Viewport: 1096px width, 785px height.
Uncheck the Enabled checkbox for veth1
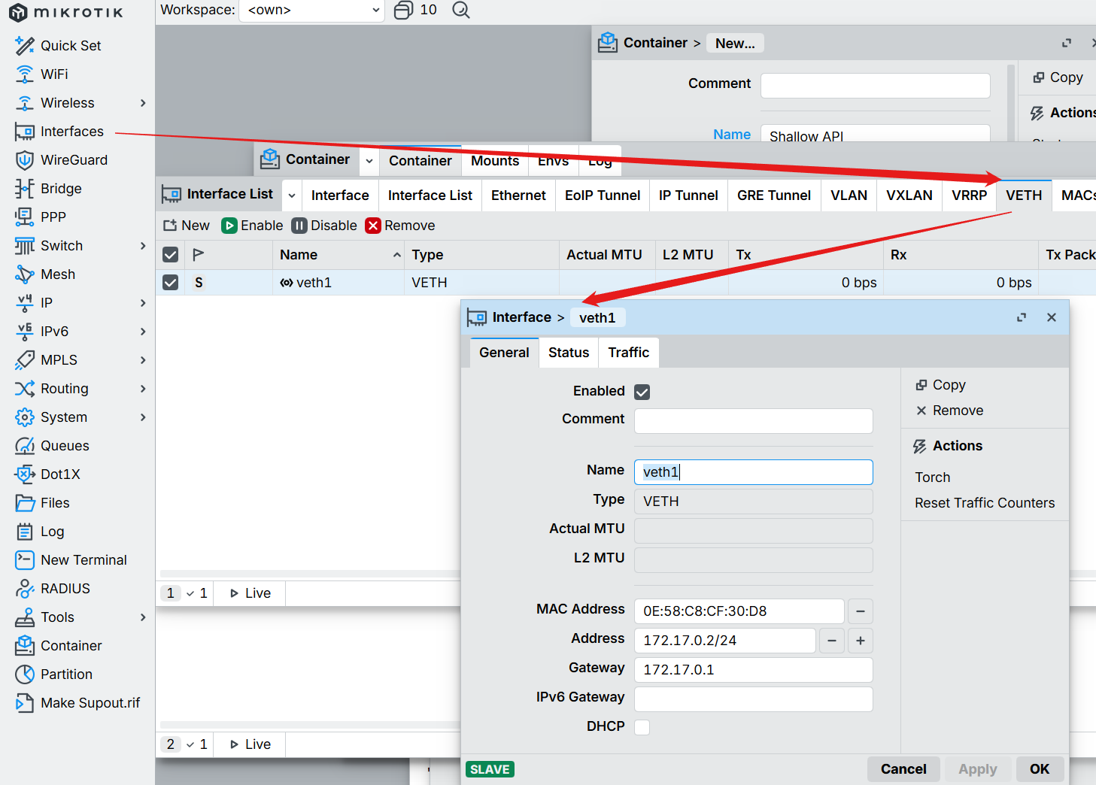point(642,392)
